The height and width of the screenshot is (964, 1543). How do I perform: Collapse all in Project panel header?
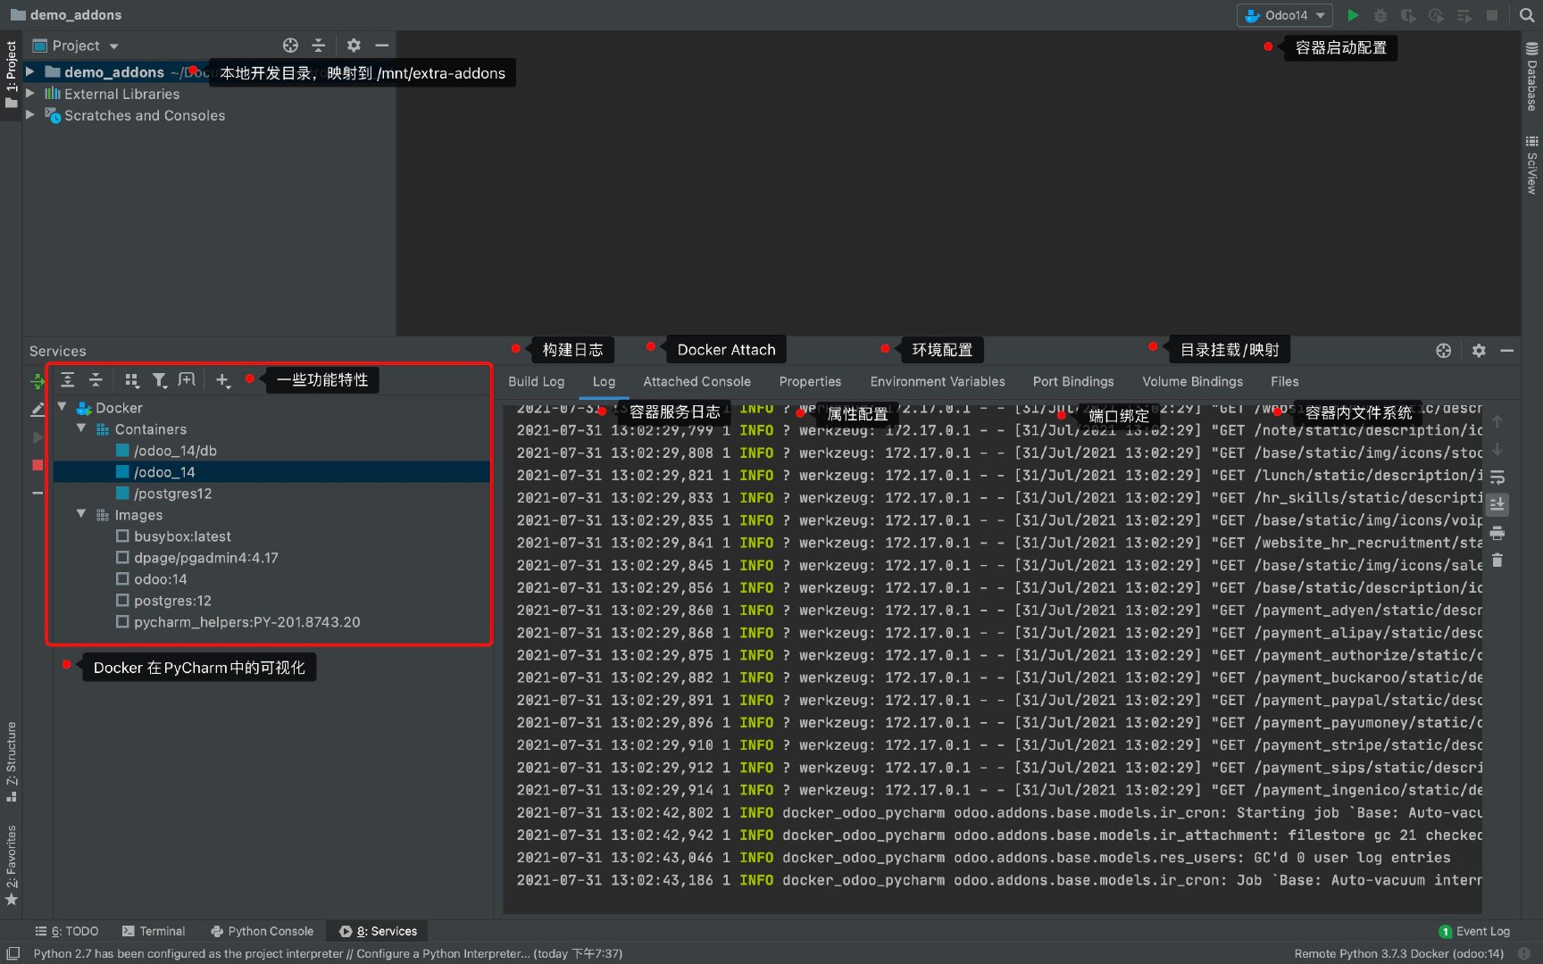tap(318, 46)
